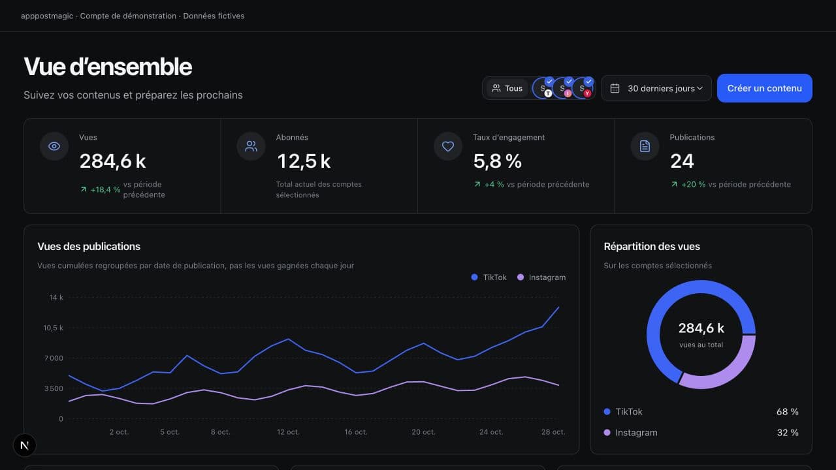
Task: Click the heart icon for Taux d'engagement
Action: pyautogui.click(x=448, y=146)
